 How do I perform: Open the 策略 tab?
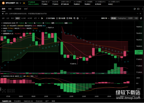click(x=53, y=101)
